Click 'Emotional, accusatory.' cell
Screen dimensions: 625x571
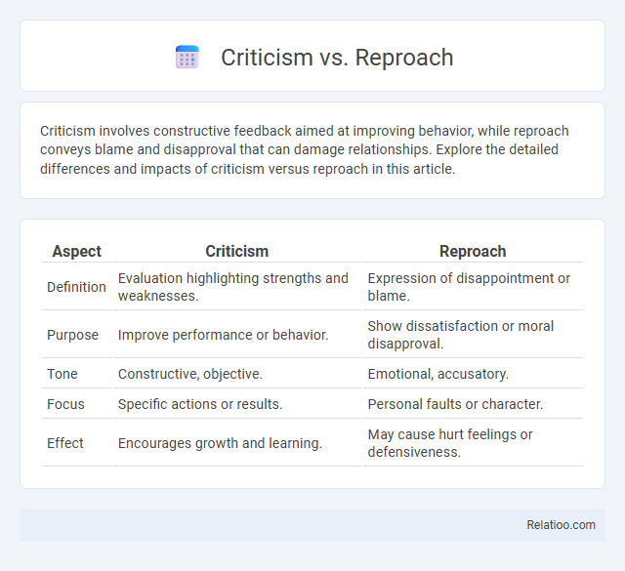point(473,374)
